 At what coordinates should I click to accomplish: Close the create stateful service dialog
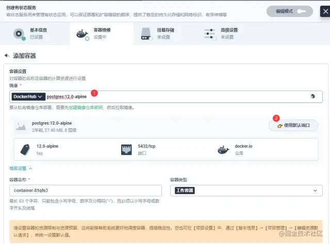pos(325,11)
